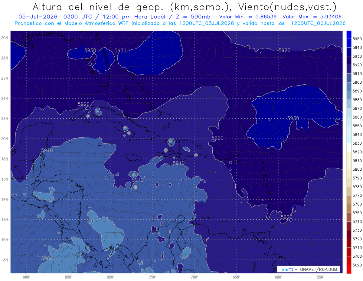Click the colorbar label '5820'
The image size is (363, 281).
point(357,152)
